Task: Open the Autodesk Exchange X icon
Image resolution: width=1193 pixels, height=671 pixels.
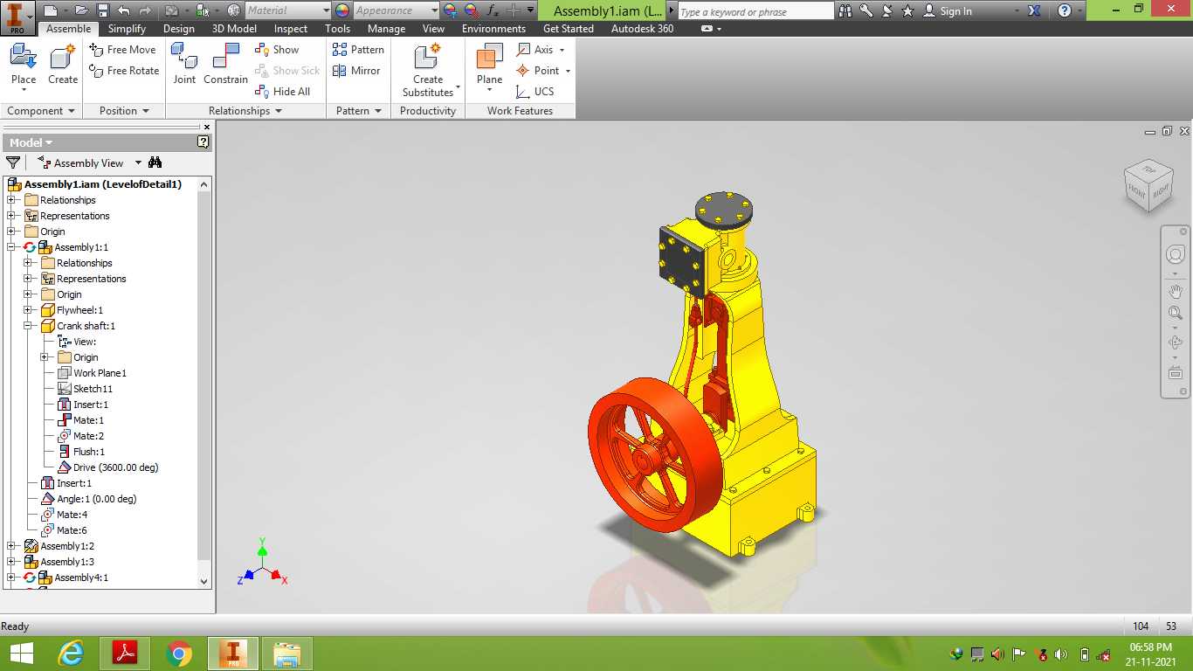Action: pos(1034,10)
